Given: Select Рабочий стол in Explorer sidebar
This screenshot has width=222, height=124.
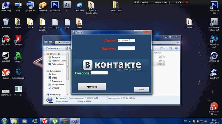Looking at the screenshot, I should 56,64.
